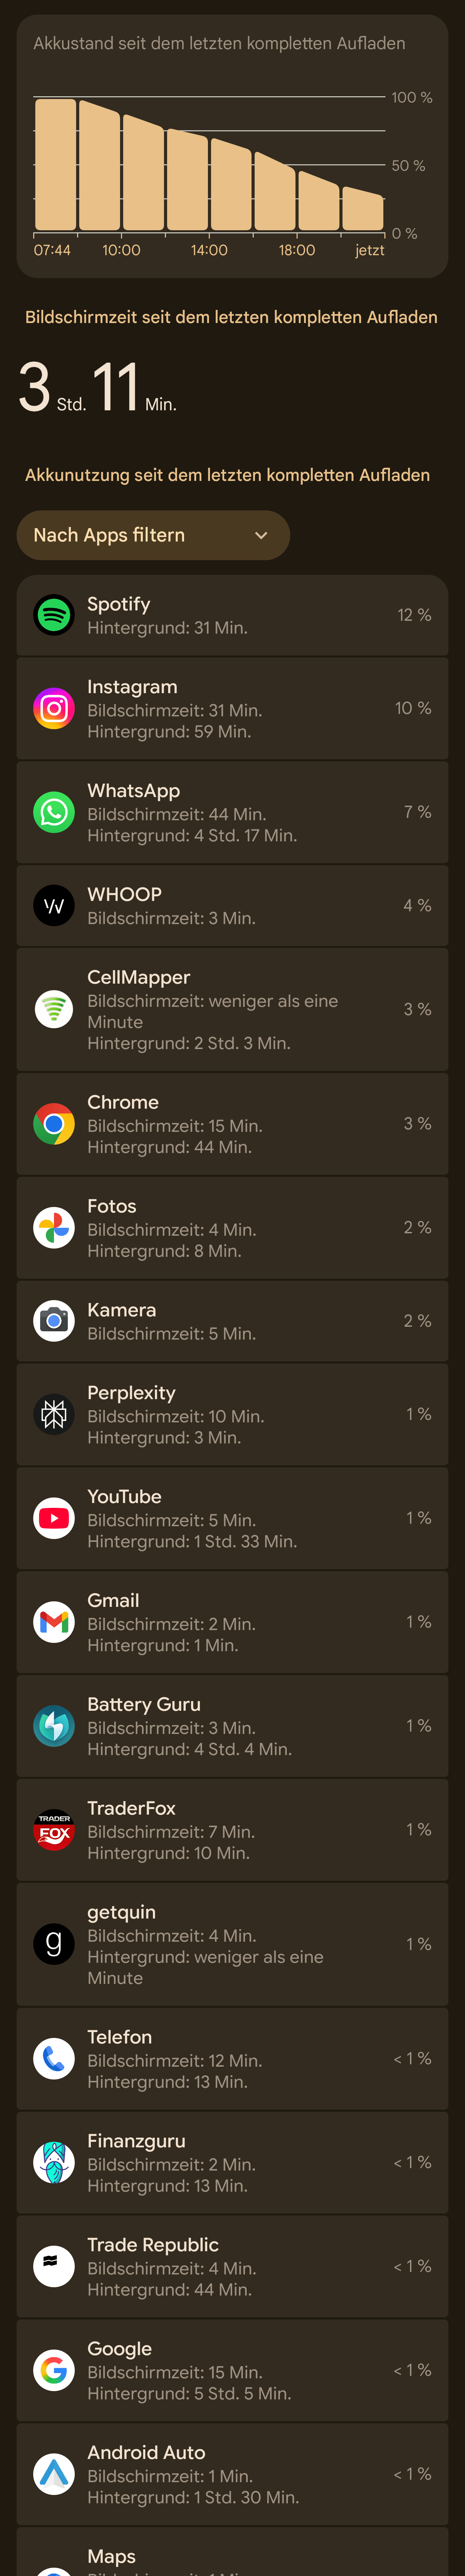Open the Telefon usage entry
465x2576 pixels.
232,2058
